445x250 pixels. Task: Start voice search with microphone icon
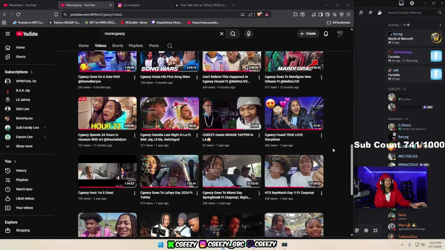point(249,34)
